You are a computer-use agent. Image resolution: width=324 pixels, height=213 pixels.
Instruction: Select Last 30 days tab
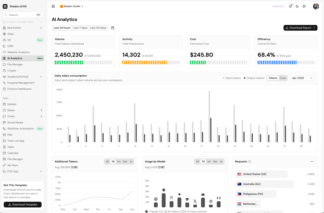[98, 28]
